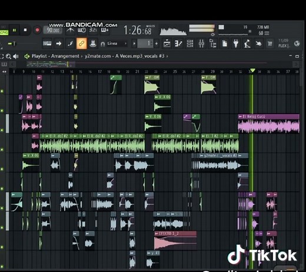
Task: Click the globe online icon
Action: 297,44
